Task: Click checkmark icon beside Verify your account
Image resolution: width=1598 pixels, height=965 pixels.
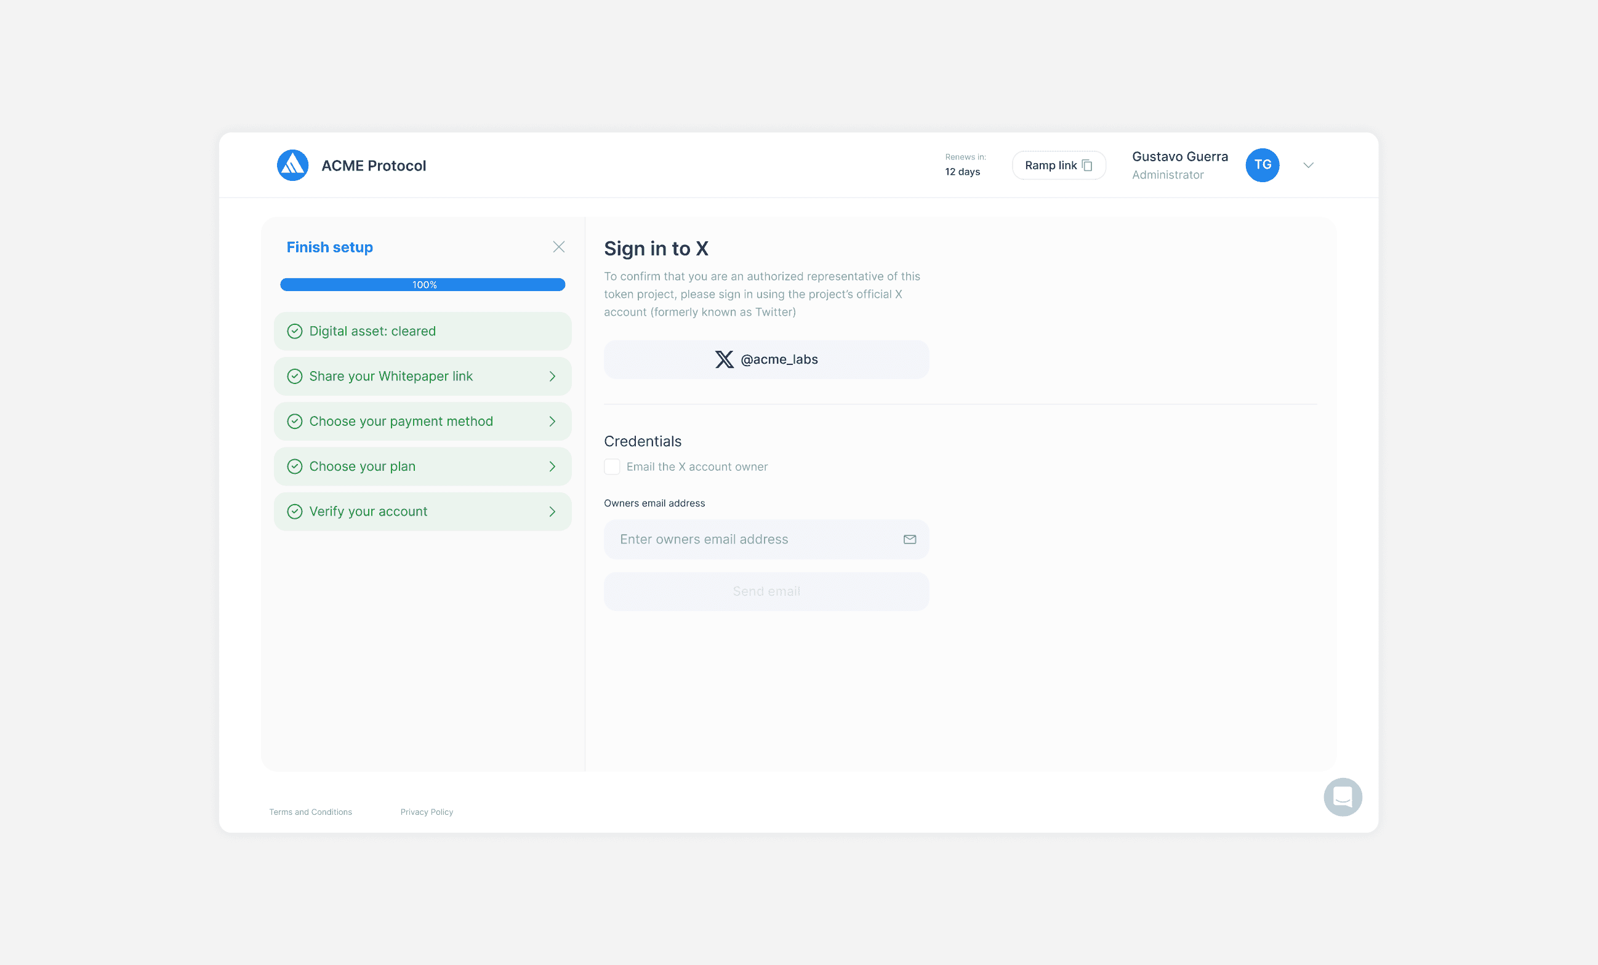Action: click(294, 511)
